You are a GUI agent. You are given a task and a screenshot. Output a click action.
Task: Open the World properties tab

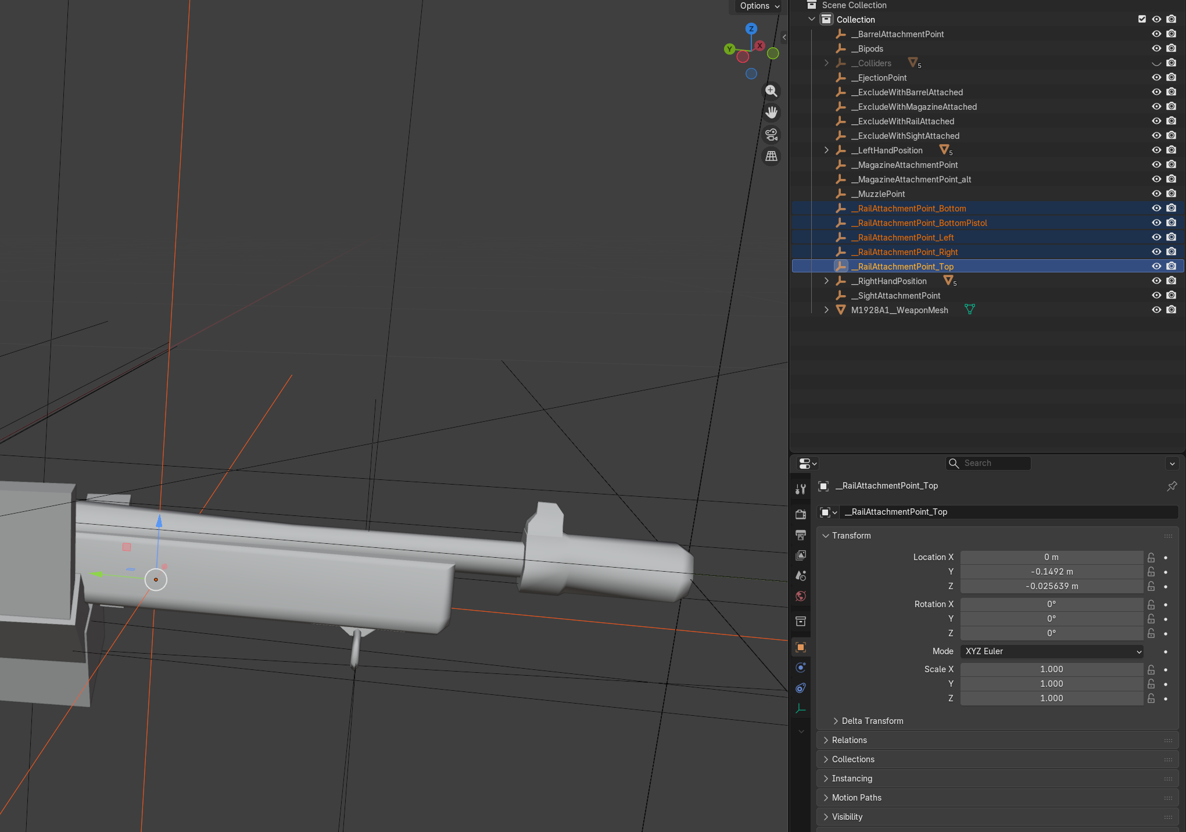(x=801, y=596)
